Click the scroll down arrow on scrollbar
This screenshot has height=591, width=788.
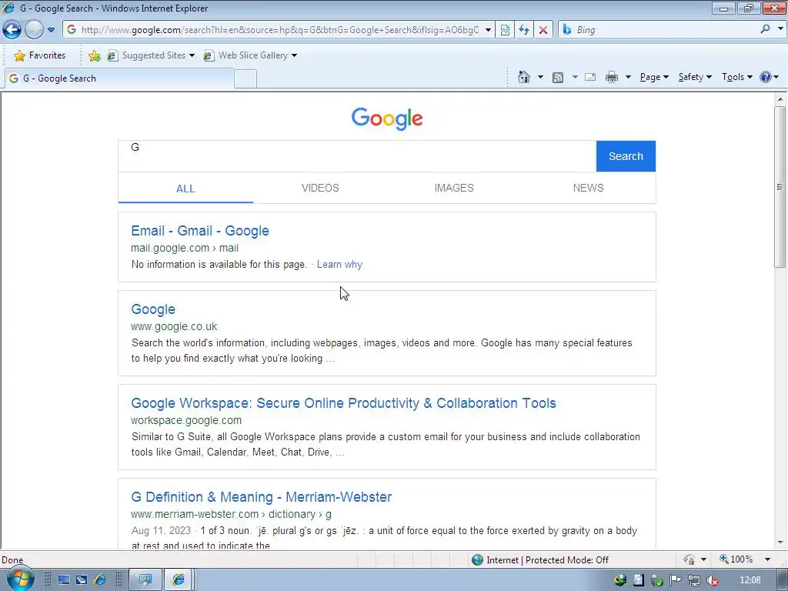(780, 543)
